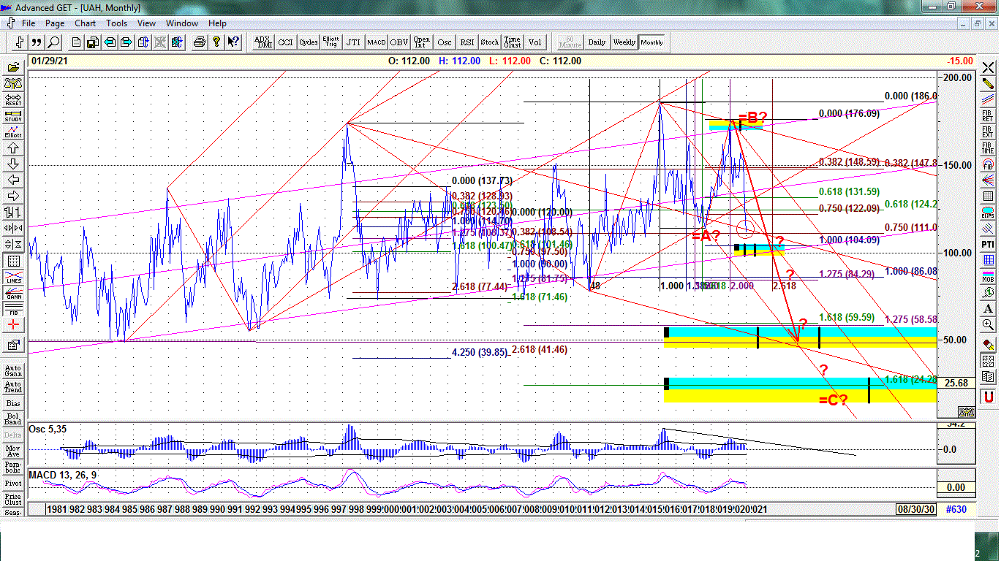The image size is (1001, 561).
Task: Select the pencil drawing tool
Action: pyautogui.click(x=988, y=83)
